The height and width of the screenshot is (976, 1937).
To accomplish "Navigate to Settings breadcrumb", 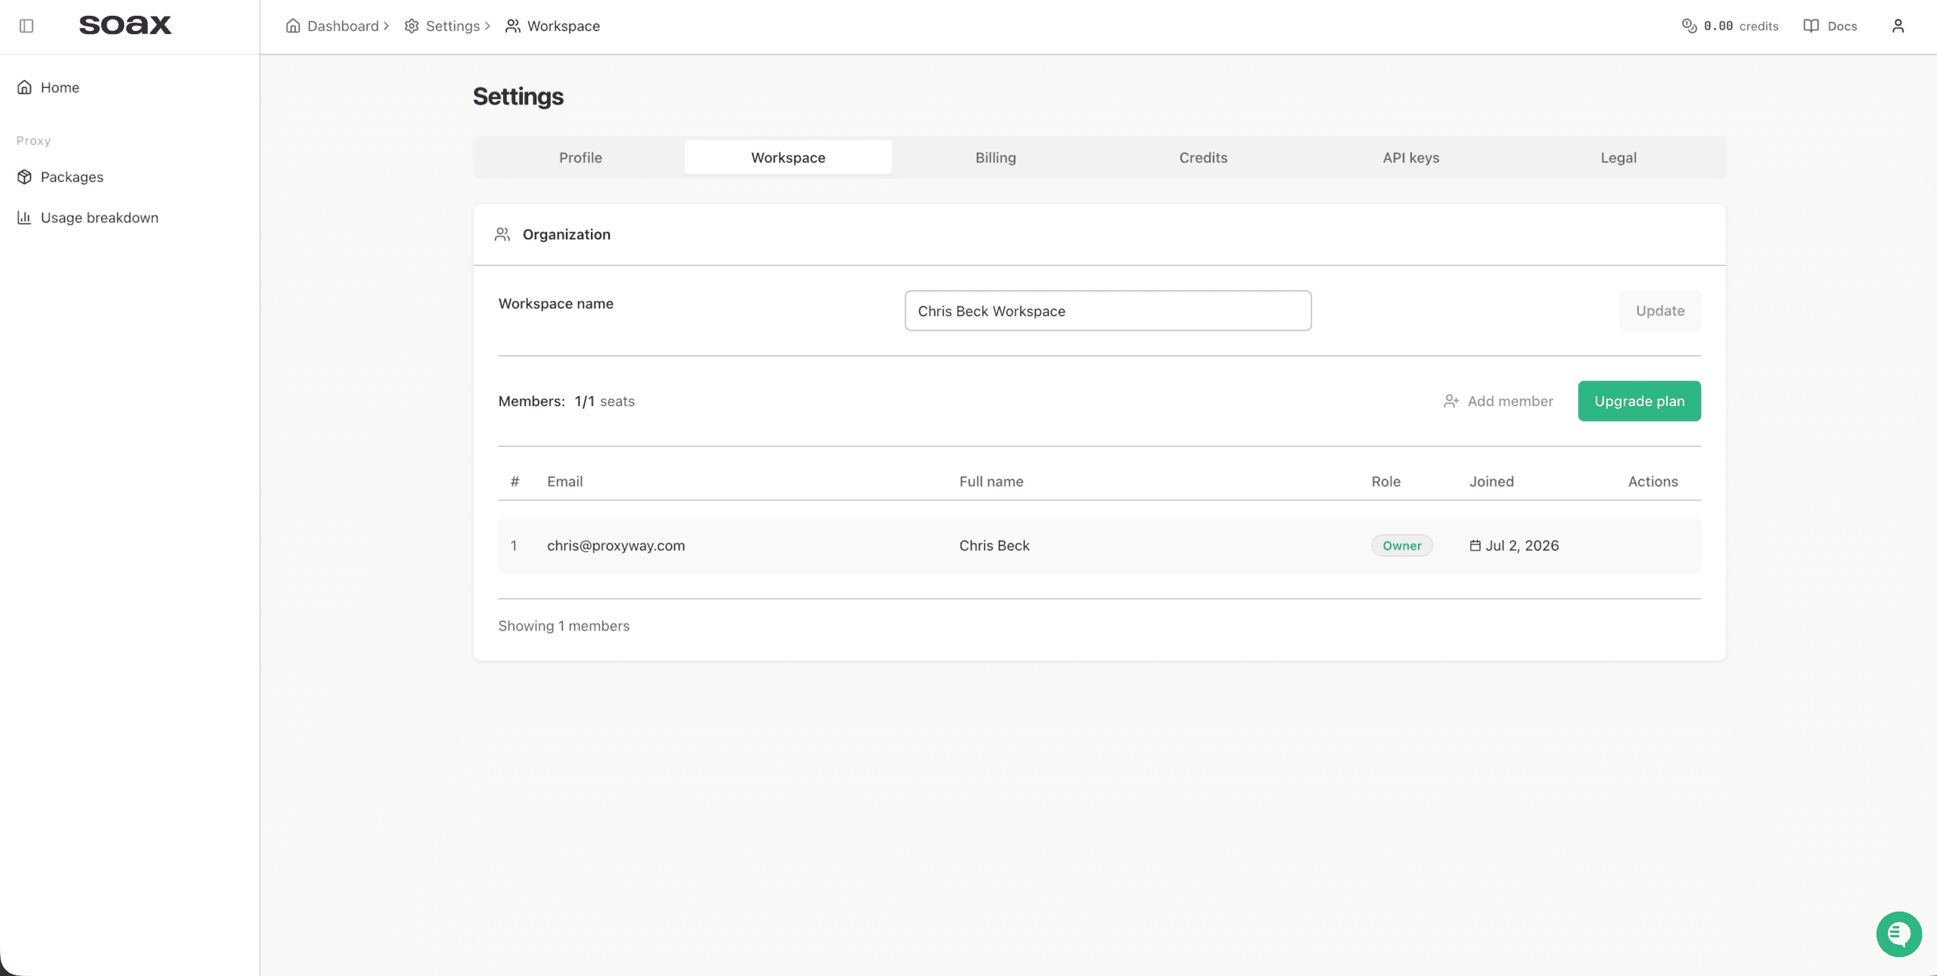I will (452, 26).
